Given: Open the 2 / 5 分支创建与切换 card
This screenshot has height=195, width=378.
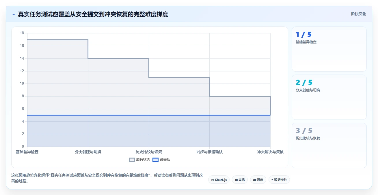Looking at the screenshot, I should click(329, 97).
